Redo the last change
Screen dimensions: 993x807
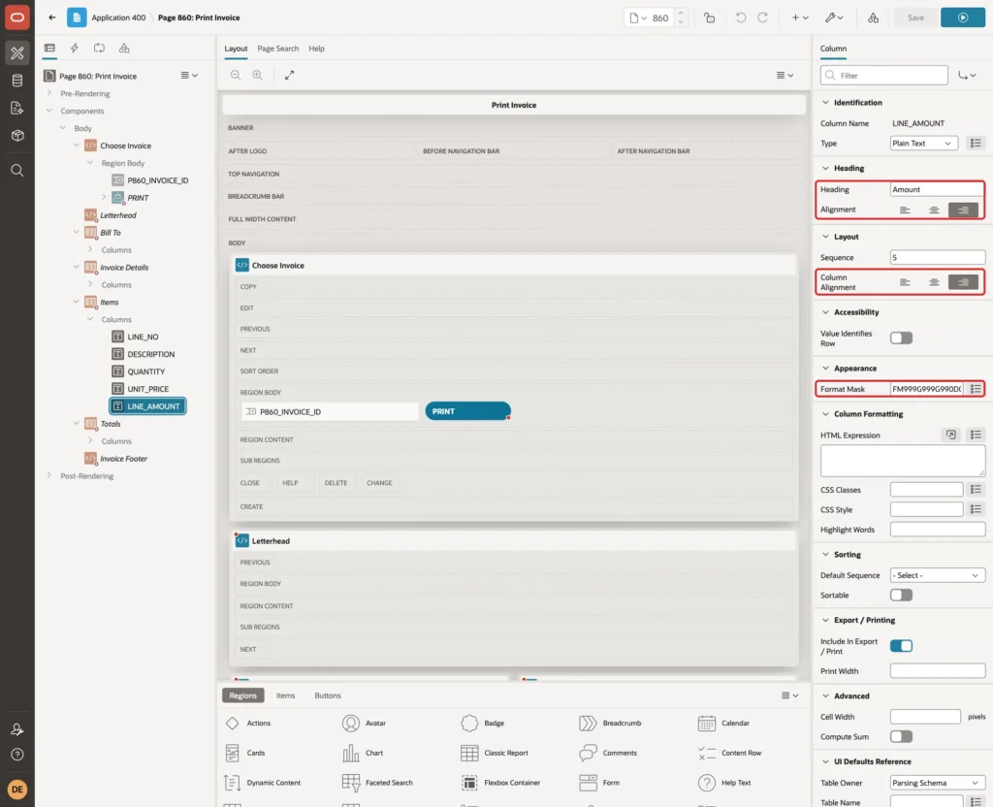click(x=762, y=17)
